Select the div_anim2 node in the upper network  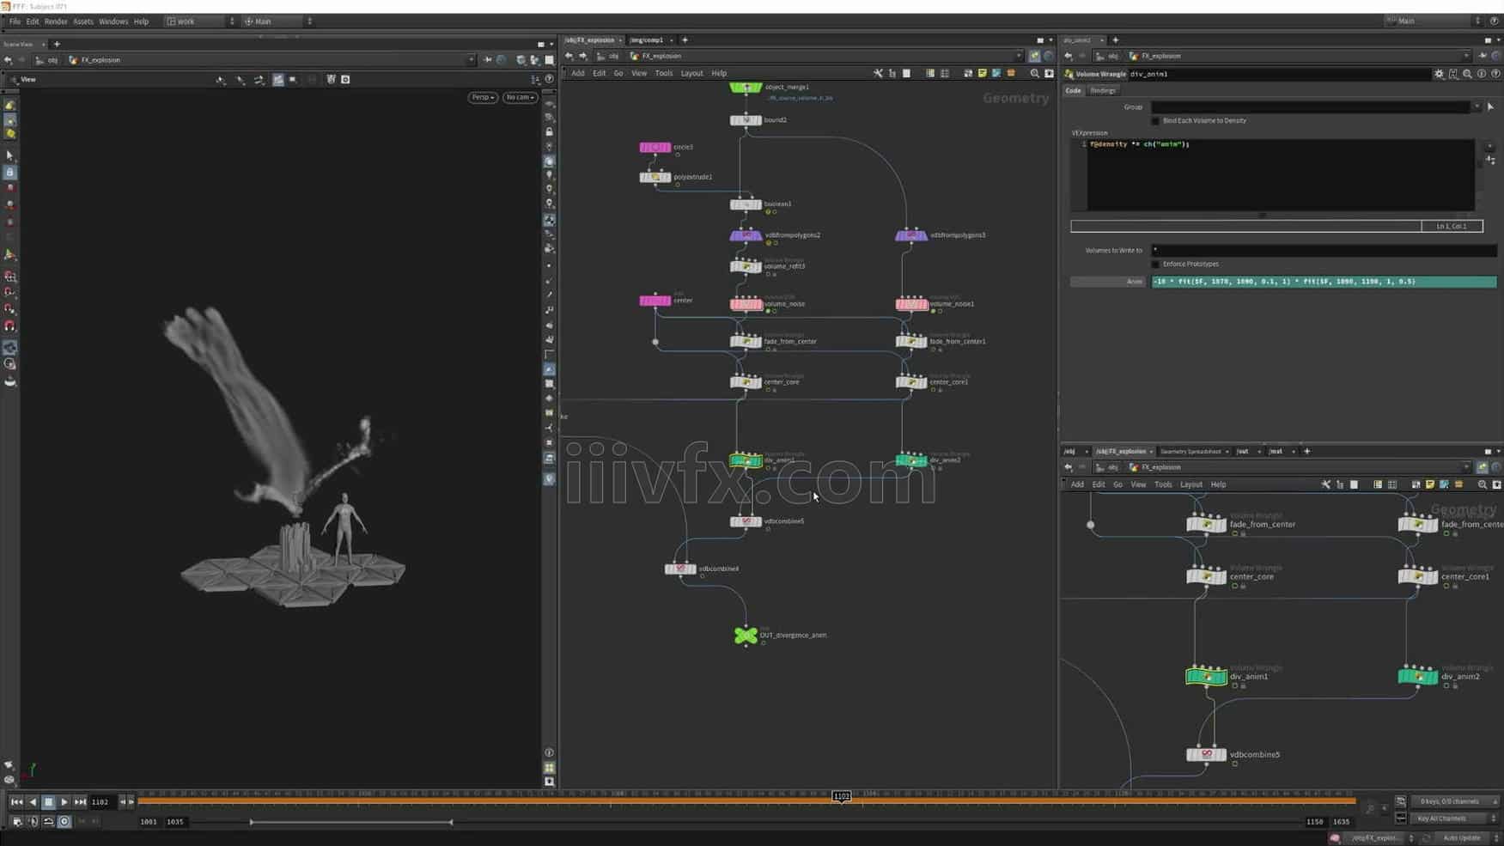tap(911, 460)
